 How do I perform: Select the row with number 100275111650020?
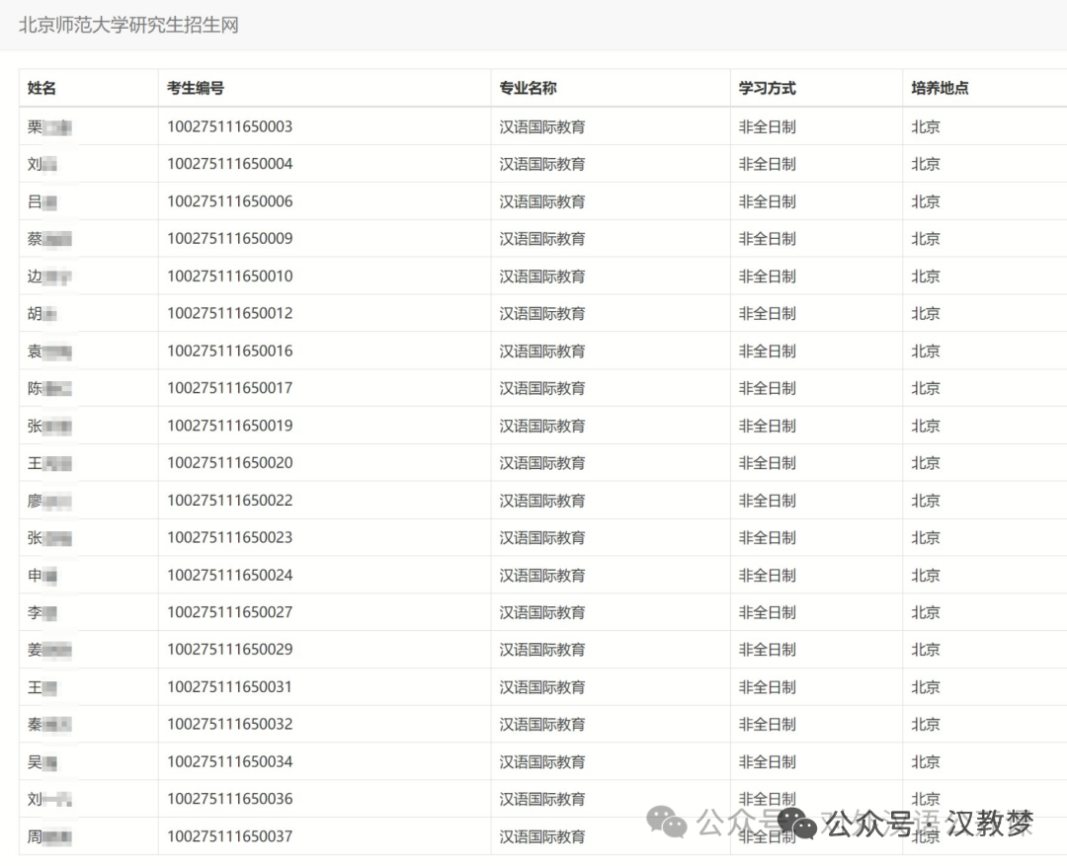229,463
